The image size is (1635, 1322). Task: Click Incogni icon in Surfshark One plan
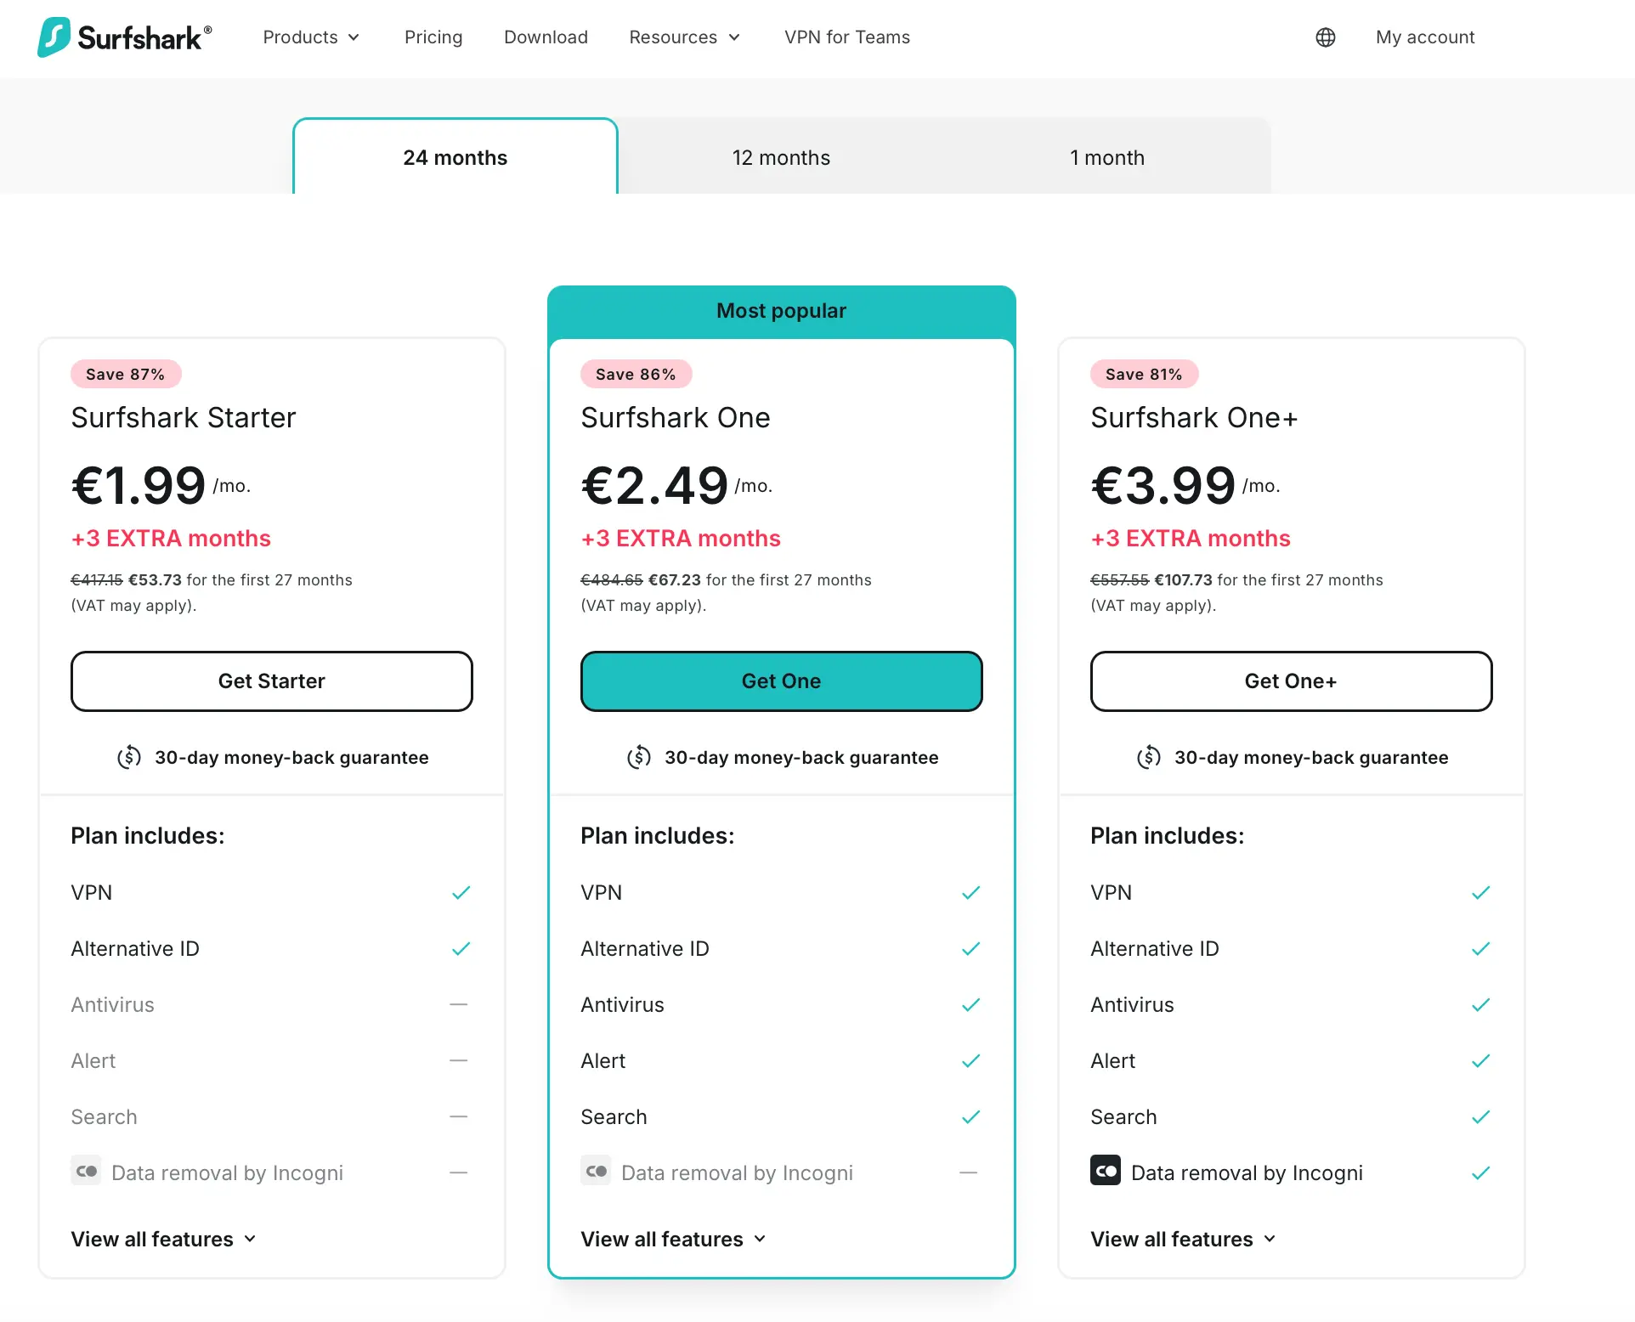click(x=596, y=1171)
